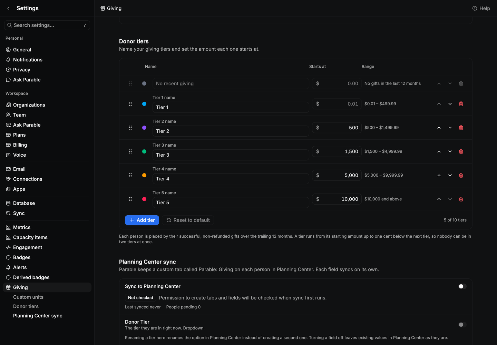This screenshot has height=345, width=497.
Task: Remove Tier 3 using the trash icon
Action: 461,151
